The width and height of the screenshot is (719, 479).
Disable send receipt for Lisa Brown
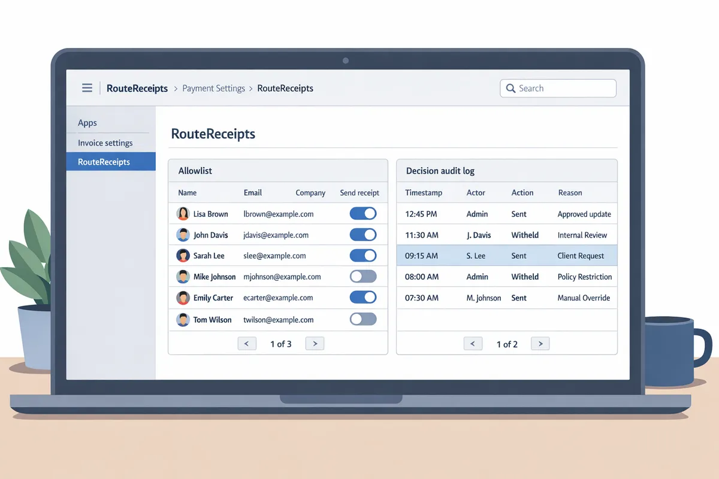(363, 214)
